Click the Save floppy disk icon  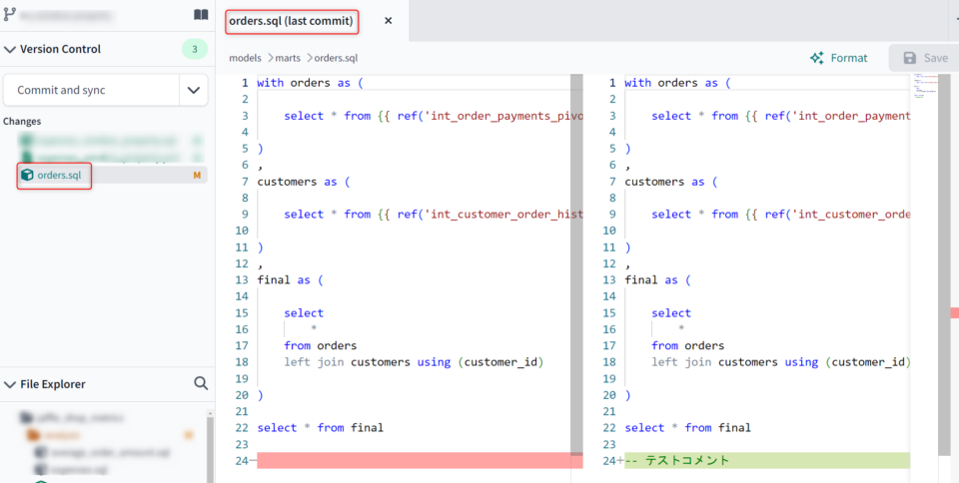point(909,58)
